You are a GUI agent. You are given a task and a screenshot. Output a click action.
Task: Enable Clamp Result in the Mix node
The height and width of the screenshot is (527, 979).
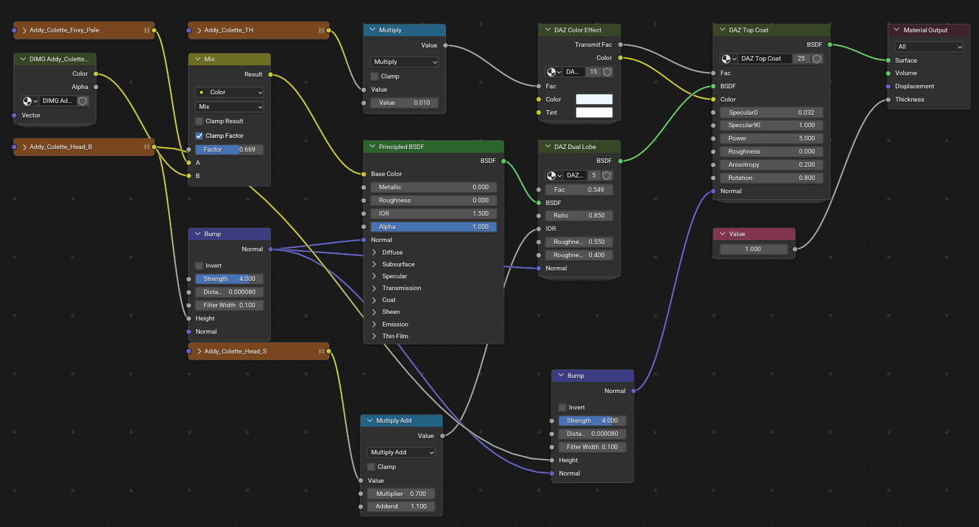point(199,121)
